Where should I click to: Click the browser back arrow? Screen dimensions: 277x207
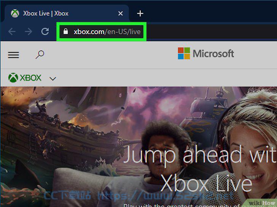point(12,32)
